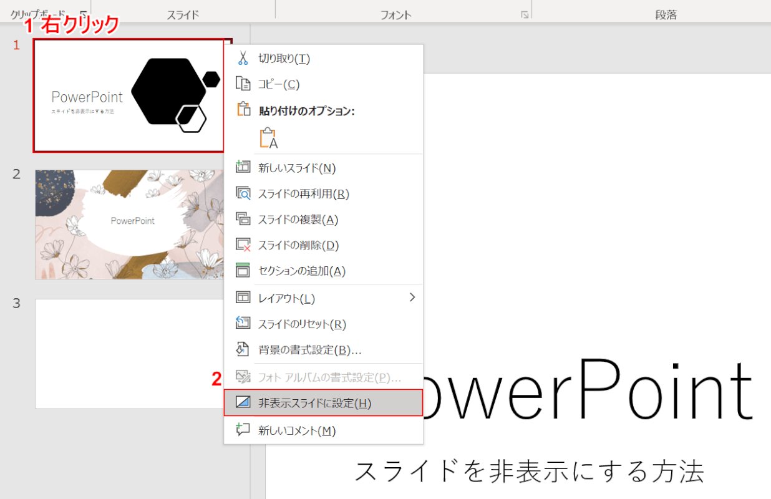The height and width of the screenshot is (499, 771).
Task: Click the 貼り付けのオプション: heading
Action: (x=306, y=110)
